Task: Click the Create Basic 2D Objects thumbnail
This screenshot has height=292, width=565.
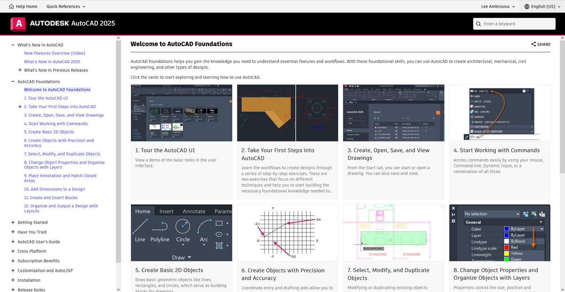Action: point(181,233)
